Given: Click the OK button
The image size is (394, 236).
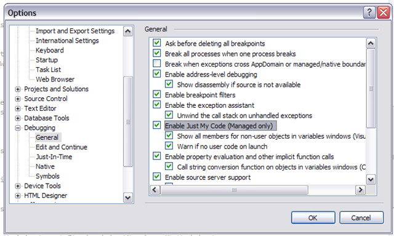Looking at the screenshot, I should click(x=313, y=218).
